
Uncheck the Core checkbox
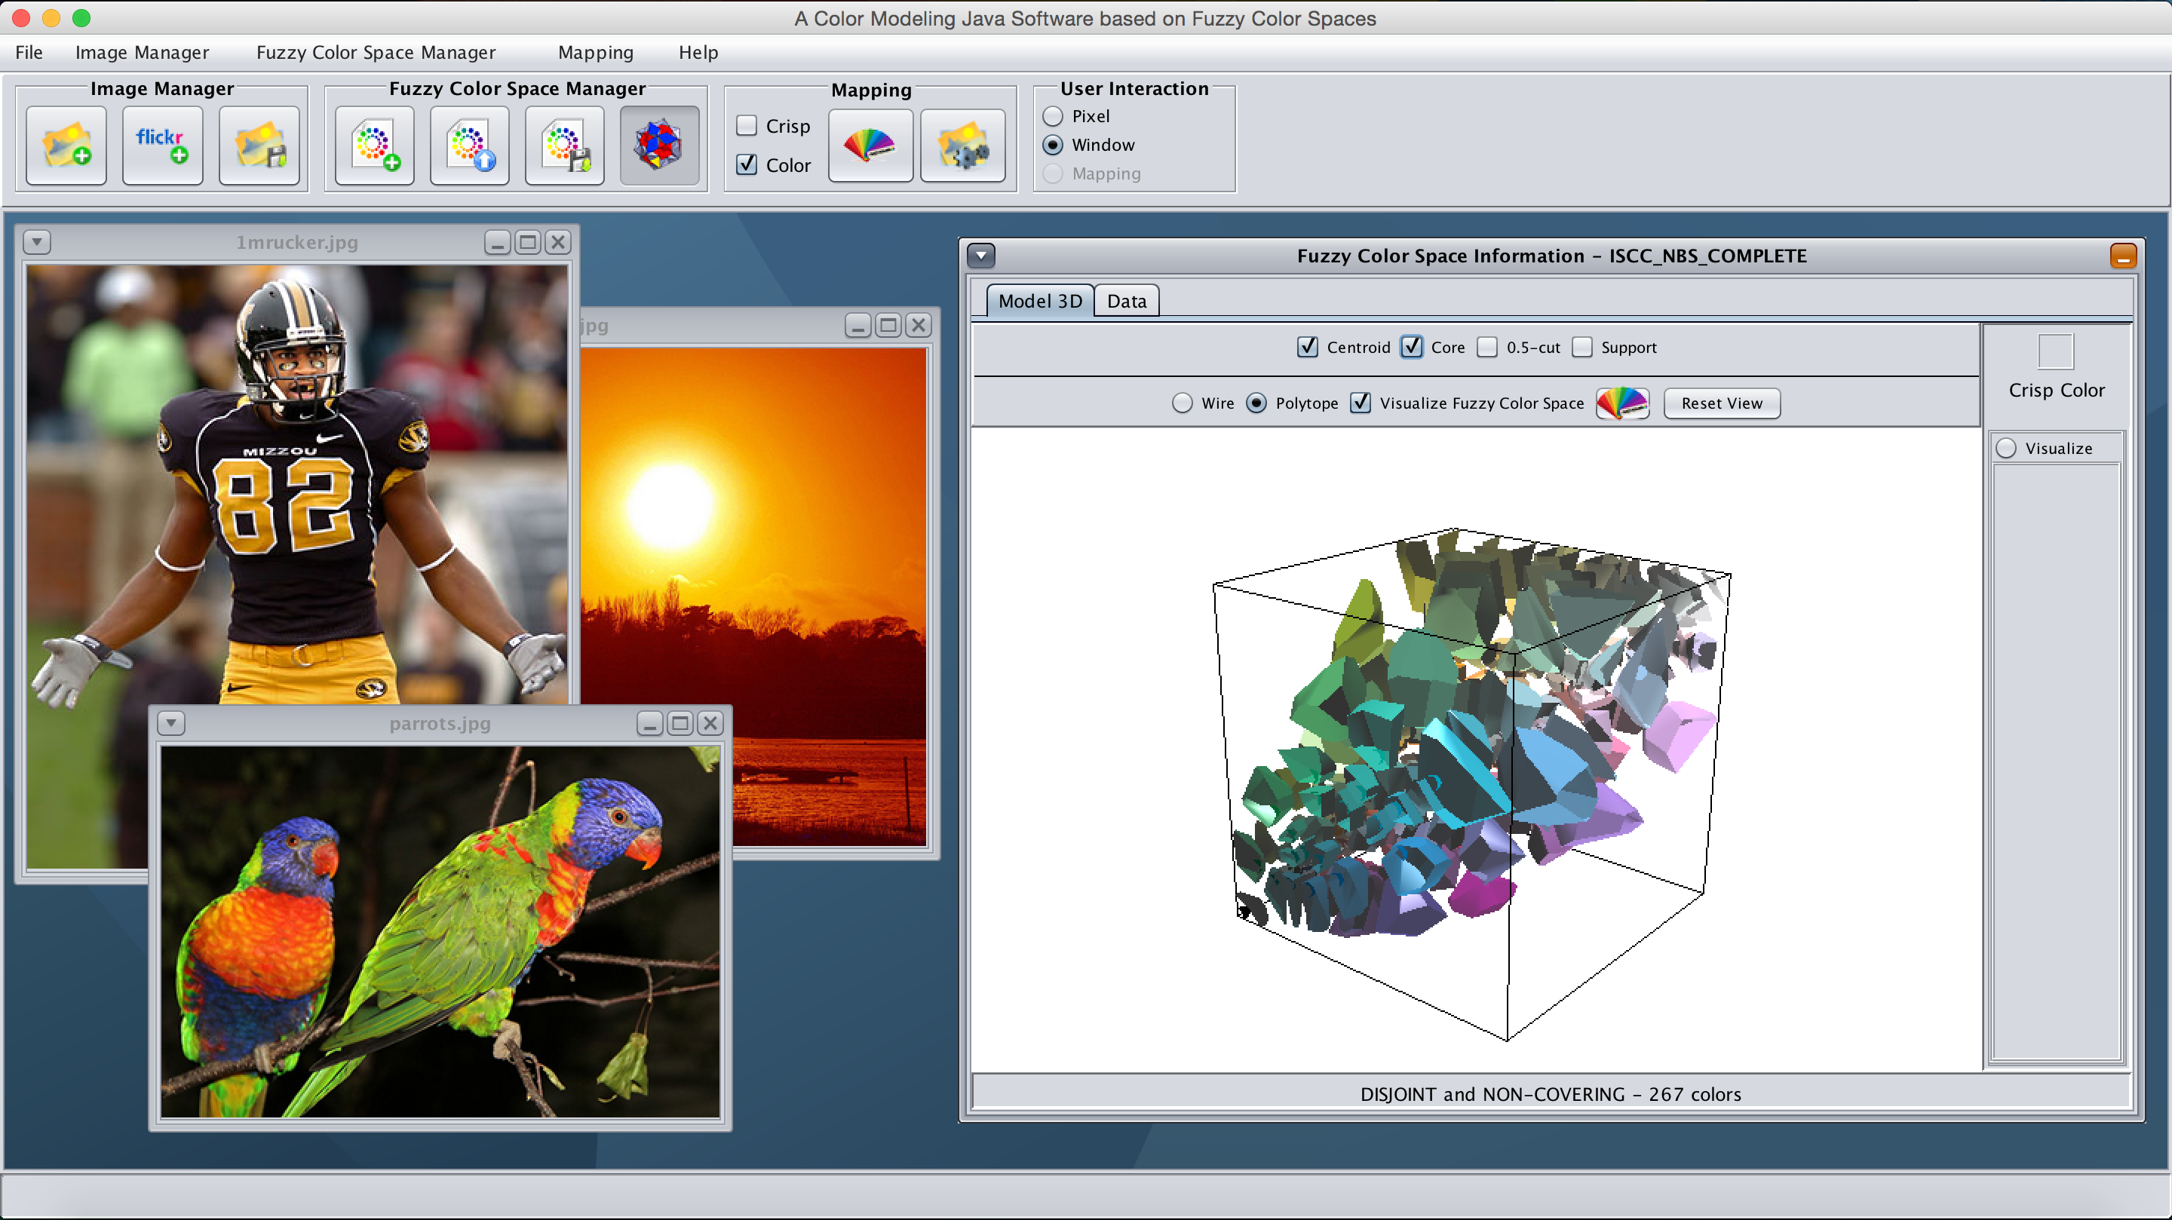[1412, 347]
